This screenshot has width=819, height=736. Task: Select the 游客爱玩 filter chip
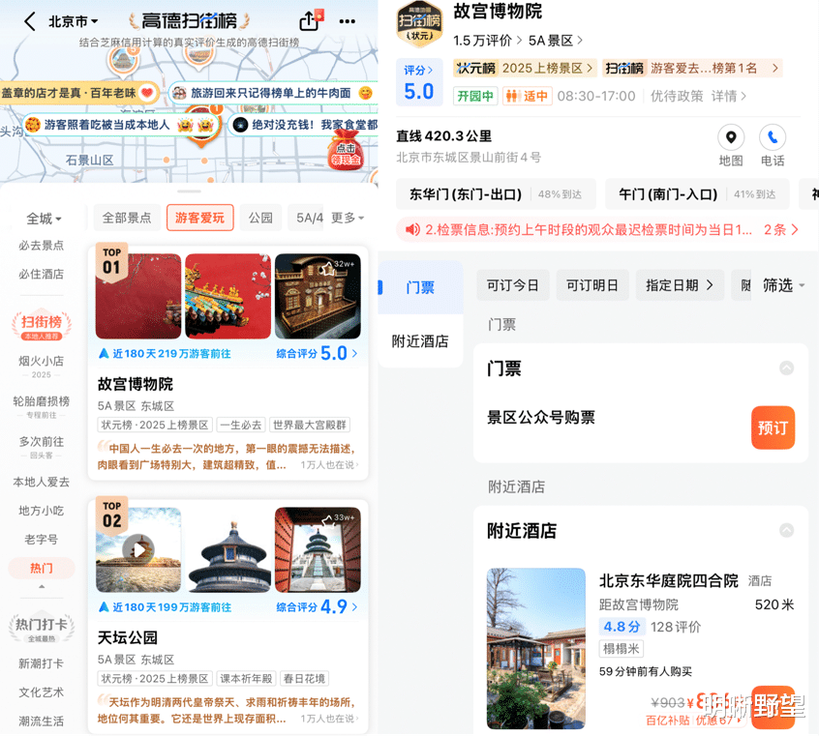(200, 218)
